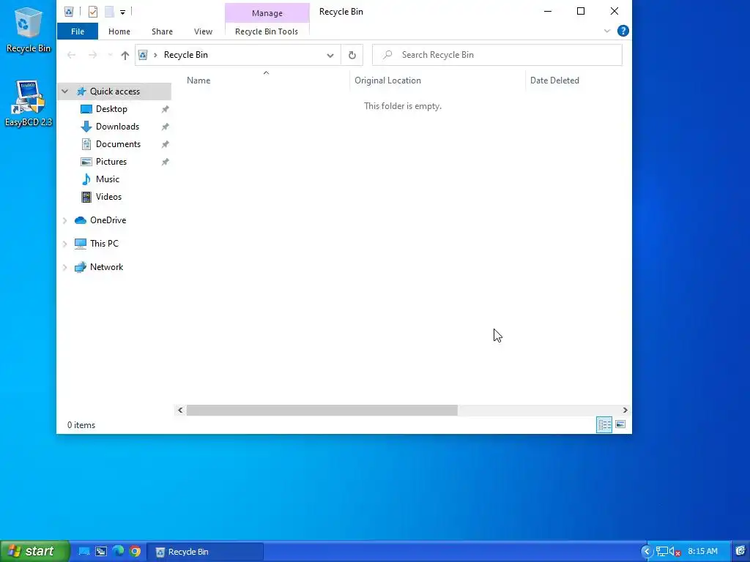The height and width of the screenshot is (562, 750).
Task: Switch to the View ribbon tab
Action: tap(204, 31)
